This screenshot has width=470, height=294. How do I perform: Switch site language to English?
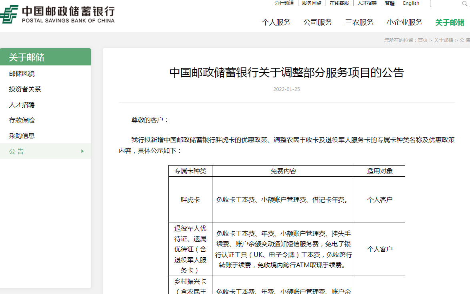[x=411, y=3]
